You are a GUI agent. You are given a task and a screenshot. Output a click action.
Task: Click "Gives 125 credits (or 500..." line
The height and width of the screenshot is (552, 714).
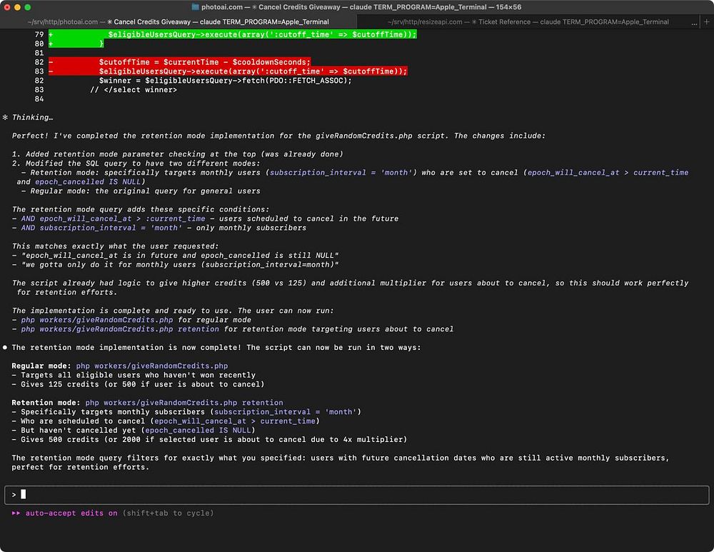pos(138,384)
